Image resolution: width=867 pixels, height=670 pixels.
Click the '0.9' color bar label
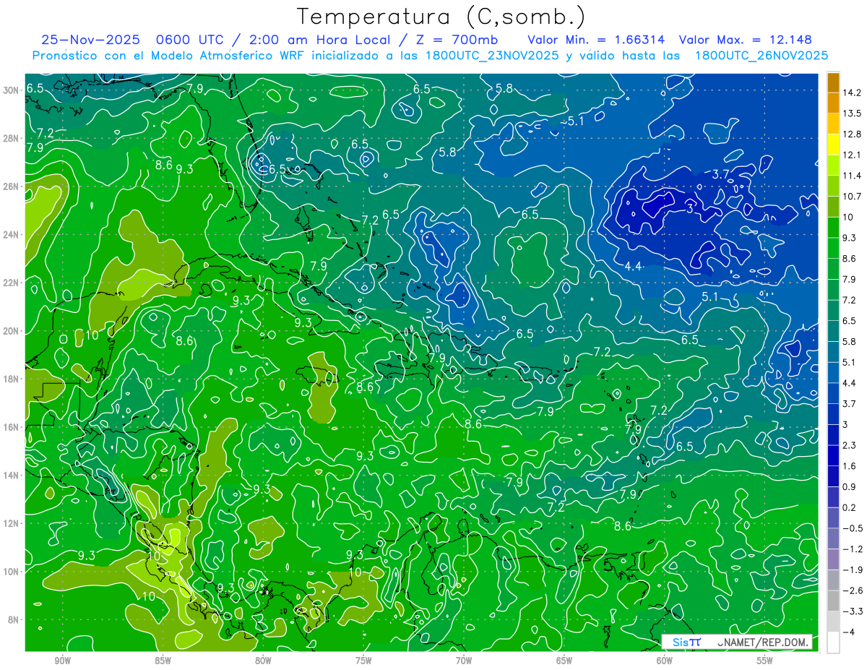[x=850, y=487]
